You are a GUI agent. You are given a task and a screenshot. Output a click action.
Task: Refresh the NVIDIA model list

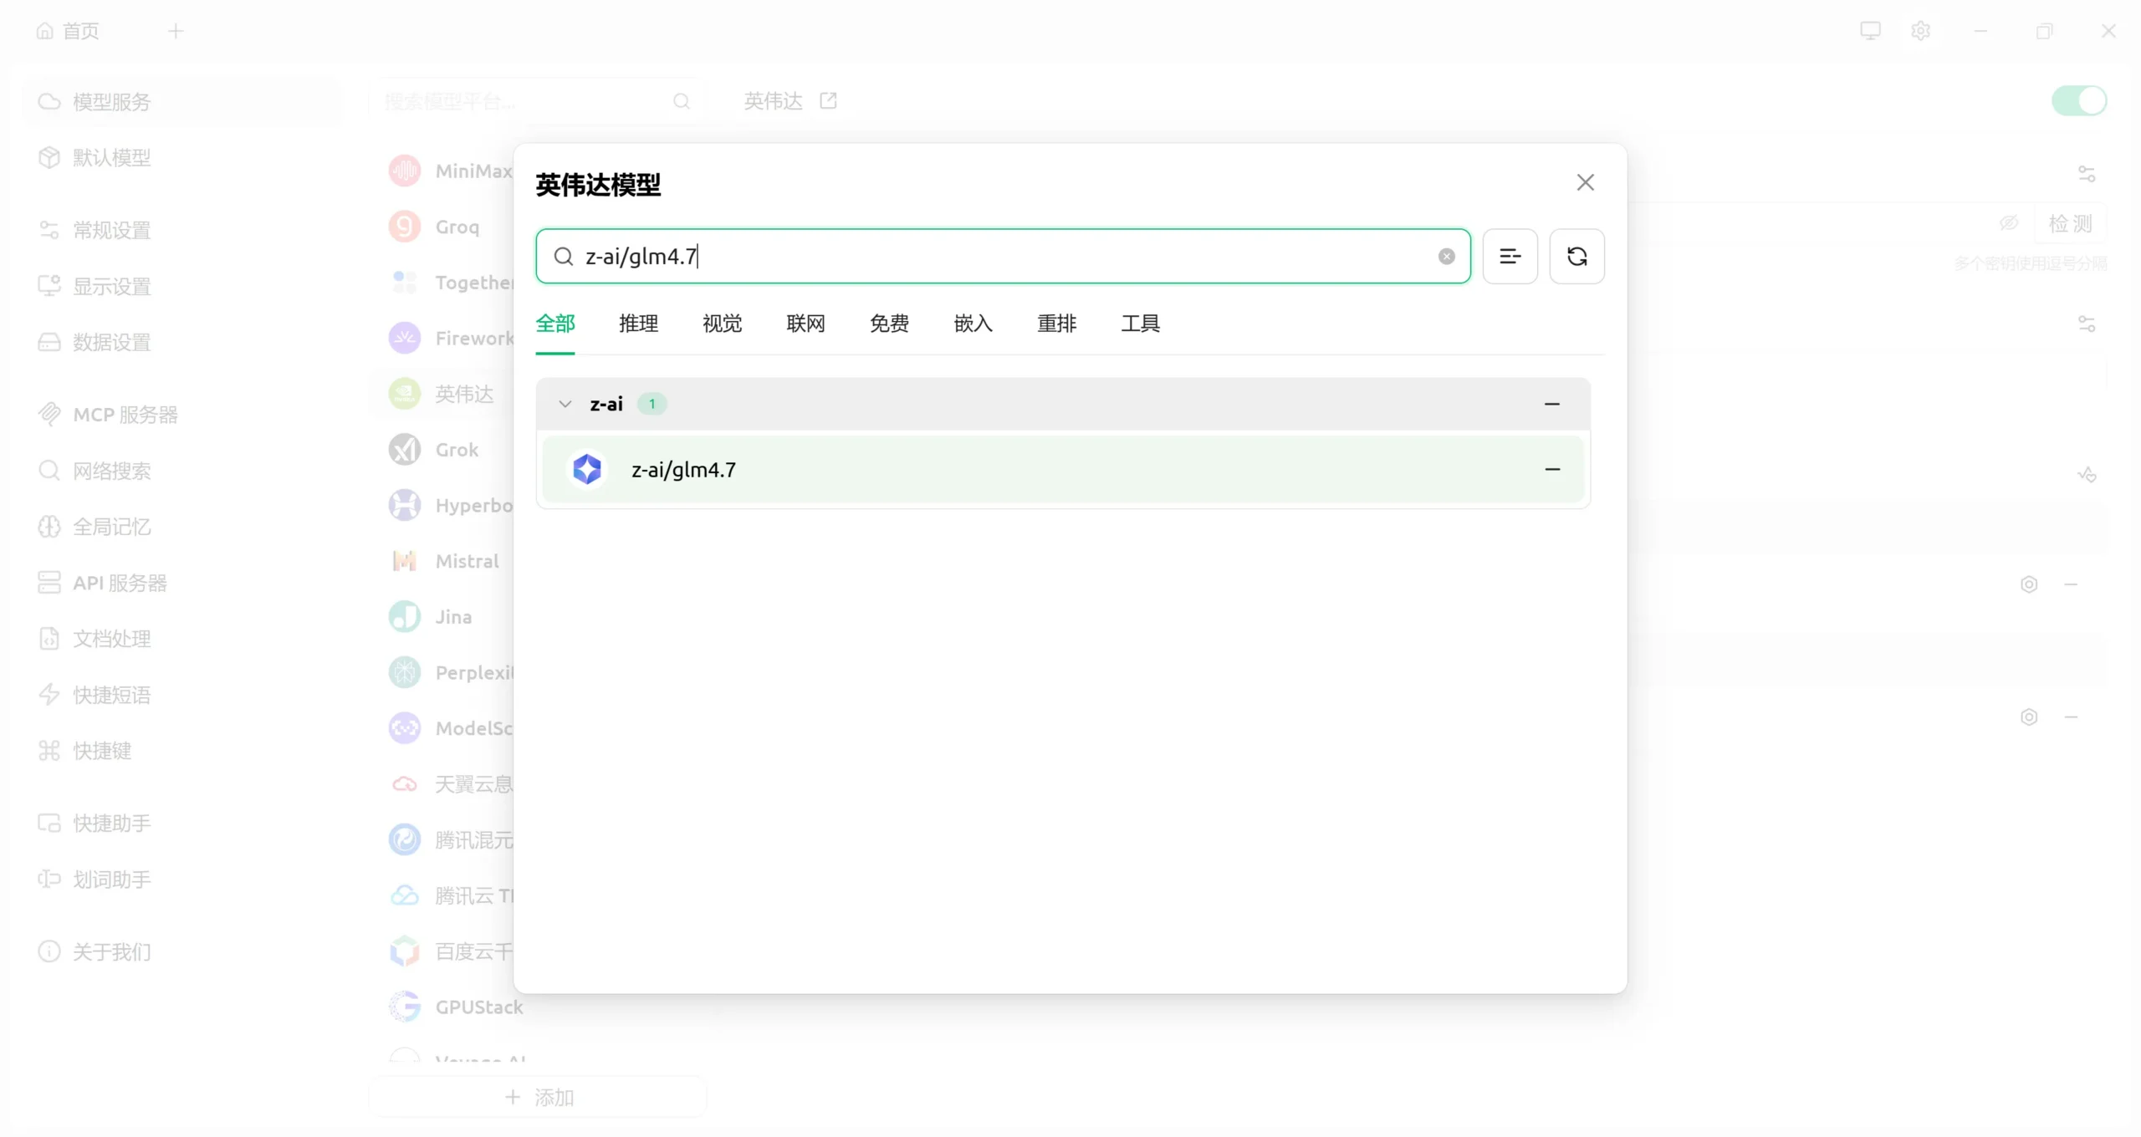(1577, 256)
